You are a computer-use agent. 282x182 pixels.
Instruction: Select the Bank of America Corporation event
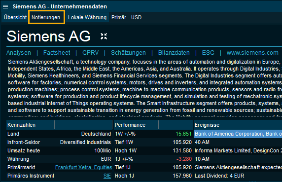coord(238,134)
